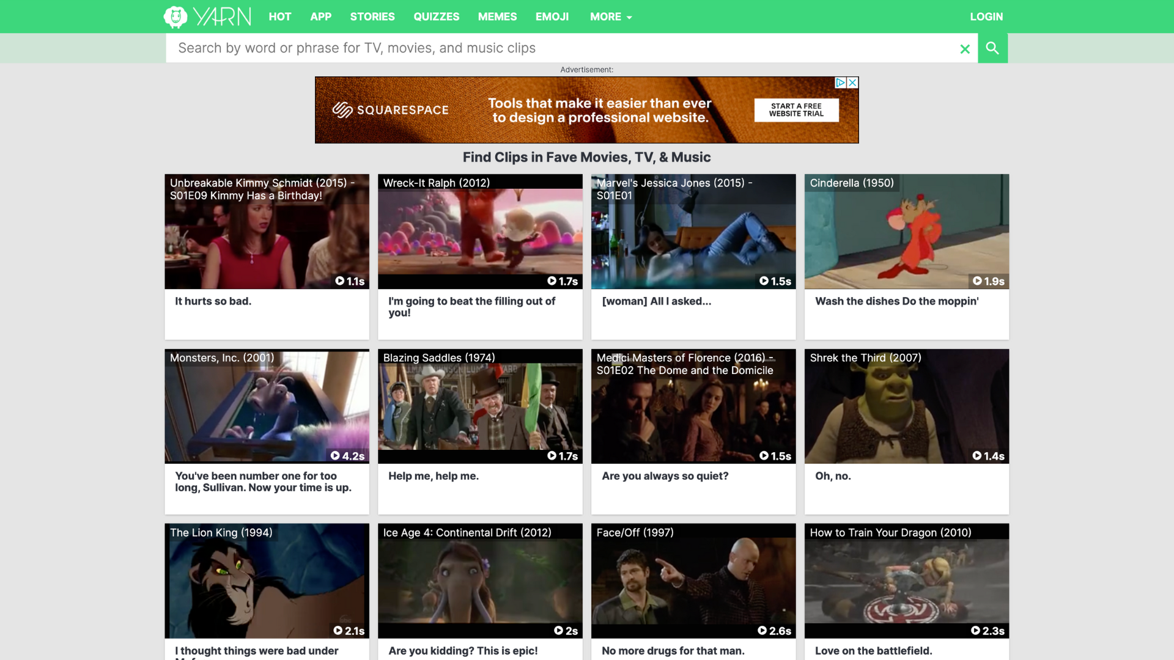Click the "It hurts so bad." caption
The height and width of the screenshot is (660, 1174).
[x=213, y=301]
